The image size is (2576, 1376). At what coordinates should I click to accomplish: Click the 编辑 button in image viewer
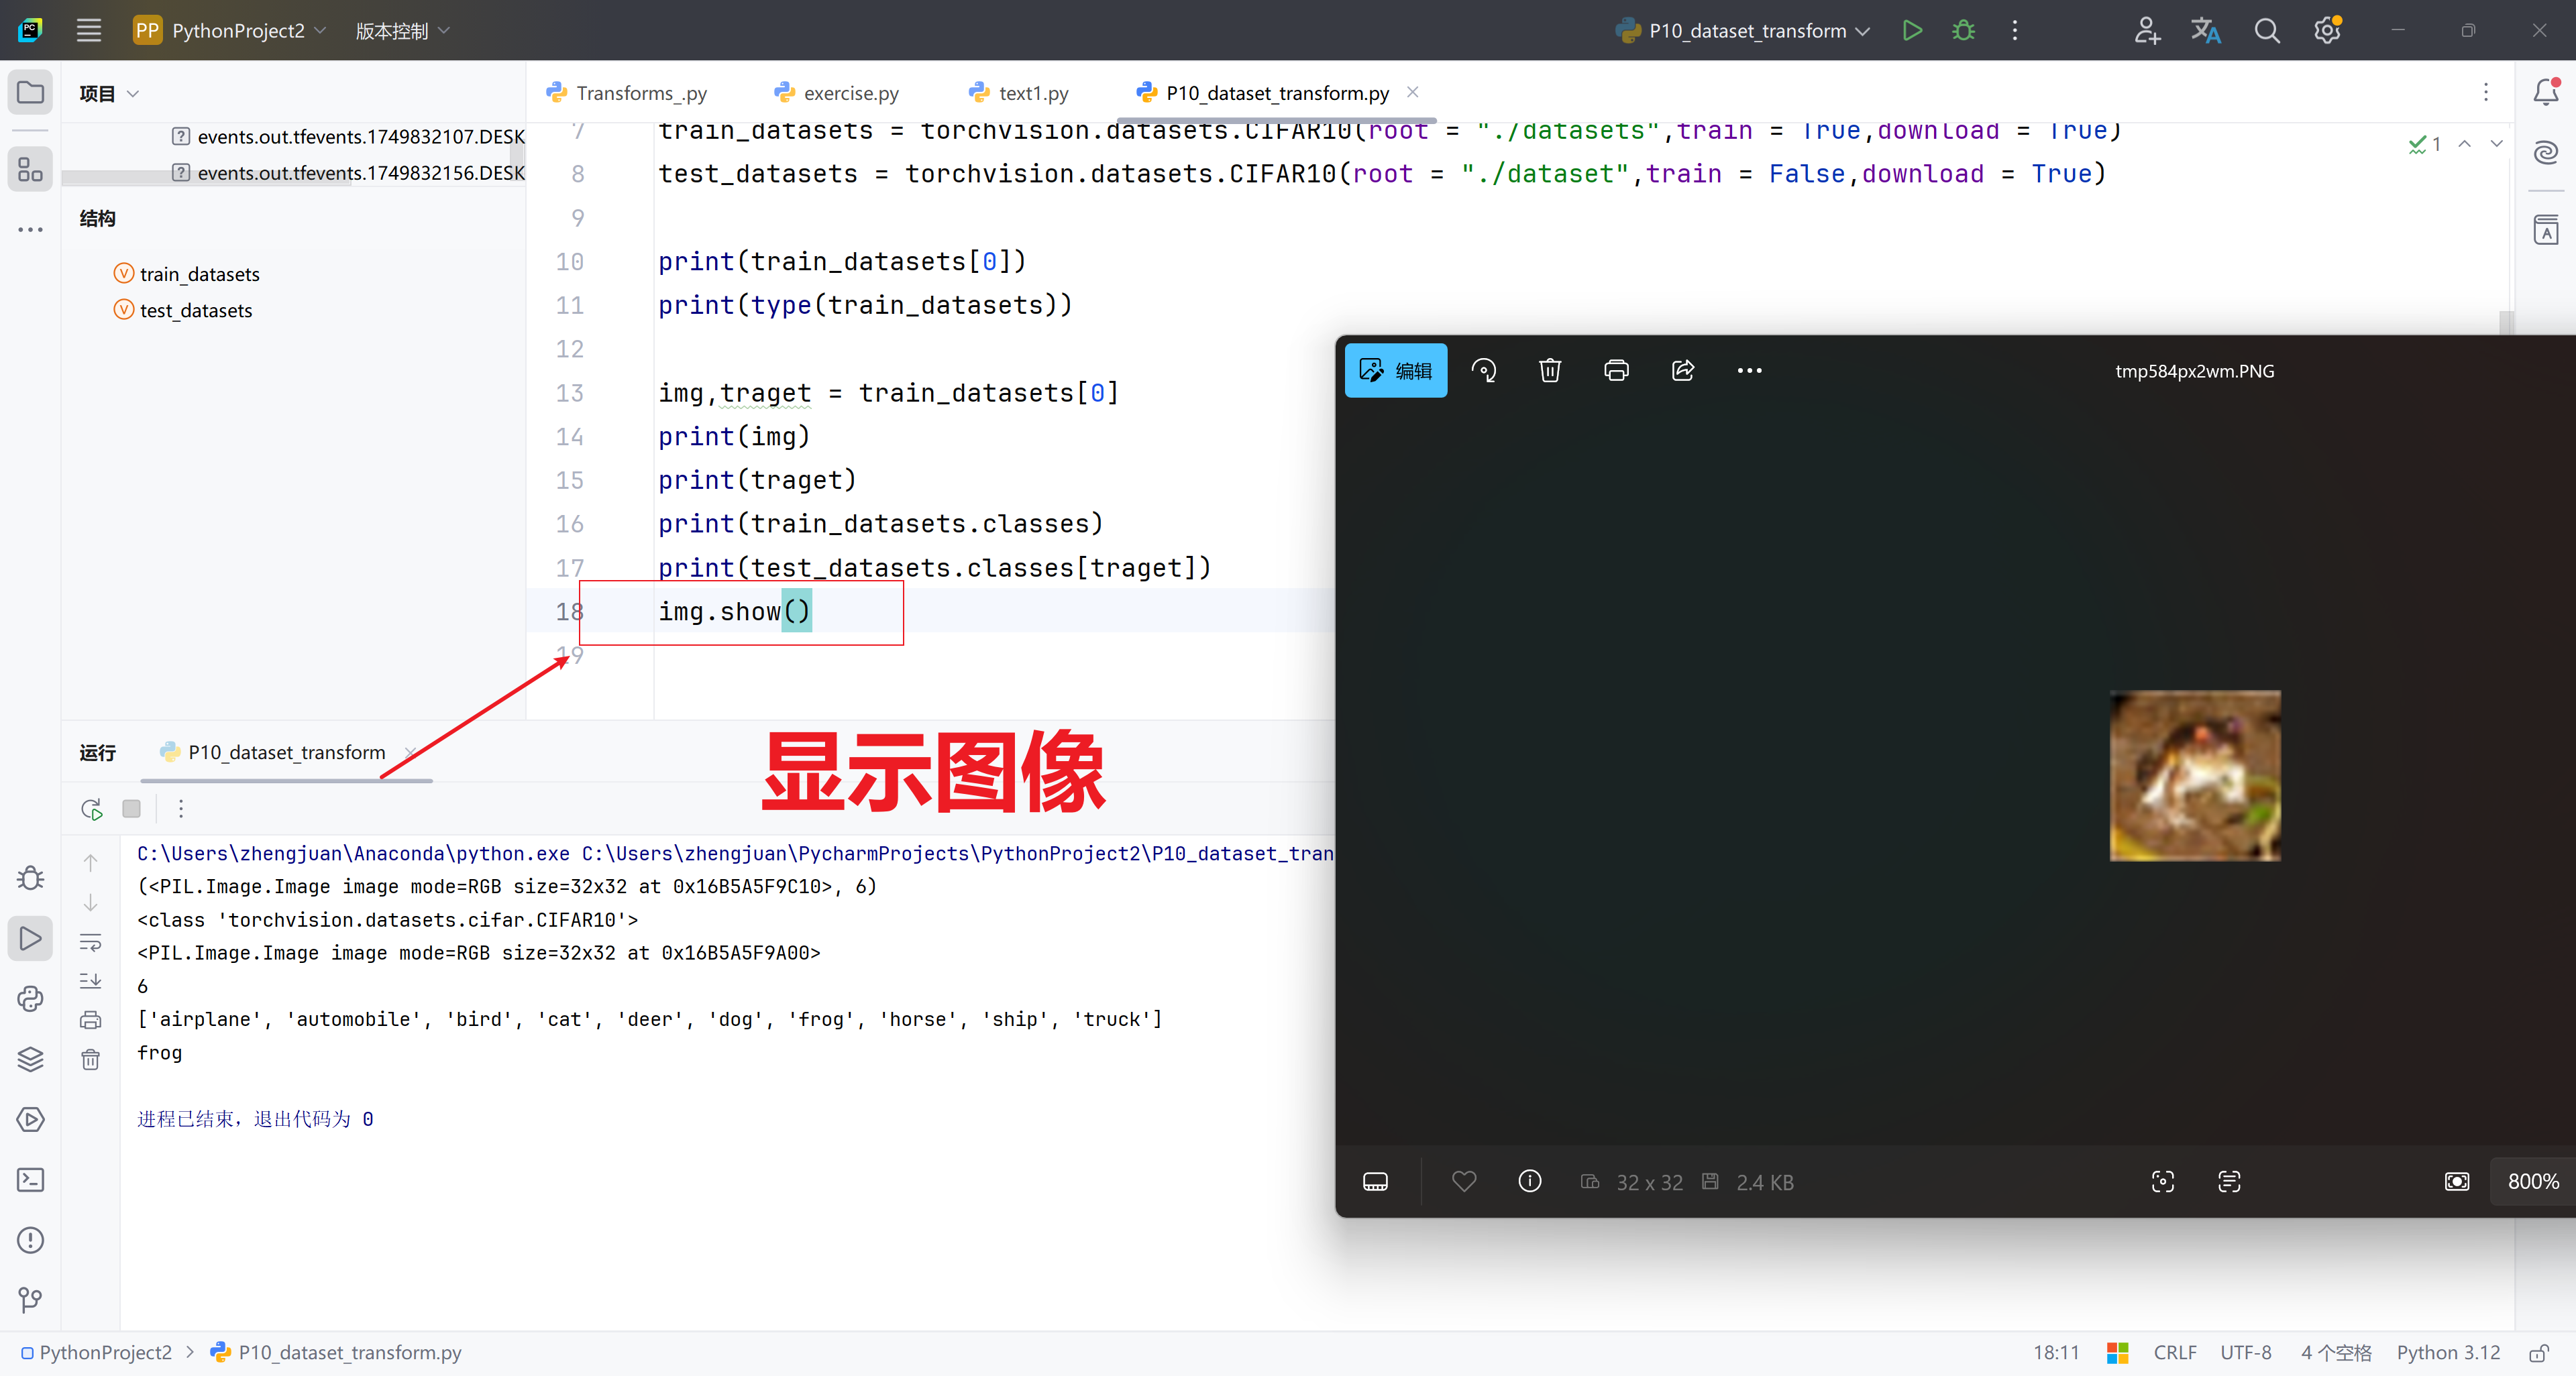click(x=1395, y=369)
